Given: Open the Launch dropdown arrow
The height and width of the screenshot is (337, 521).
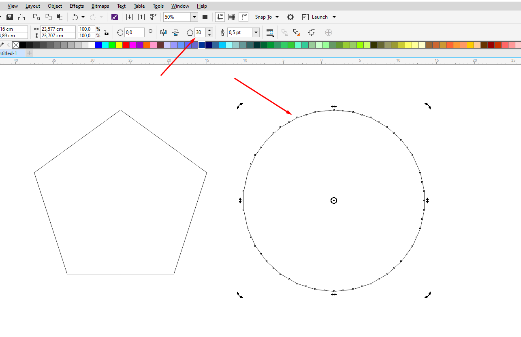Looking at the screenshot, I should pyautogui.click(x=334, y=17).
